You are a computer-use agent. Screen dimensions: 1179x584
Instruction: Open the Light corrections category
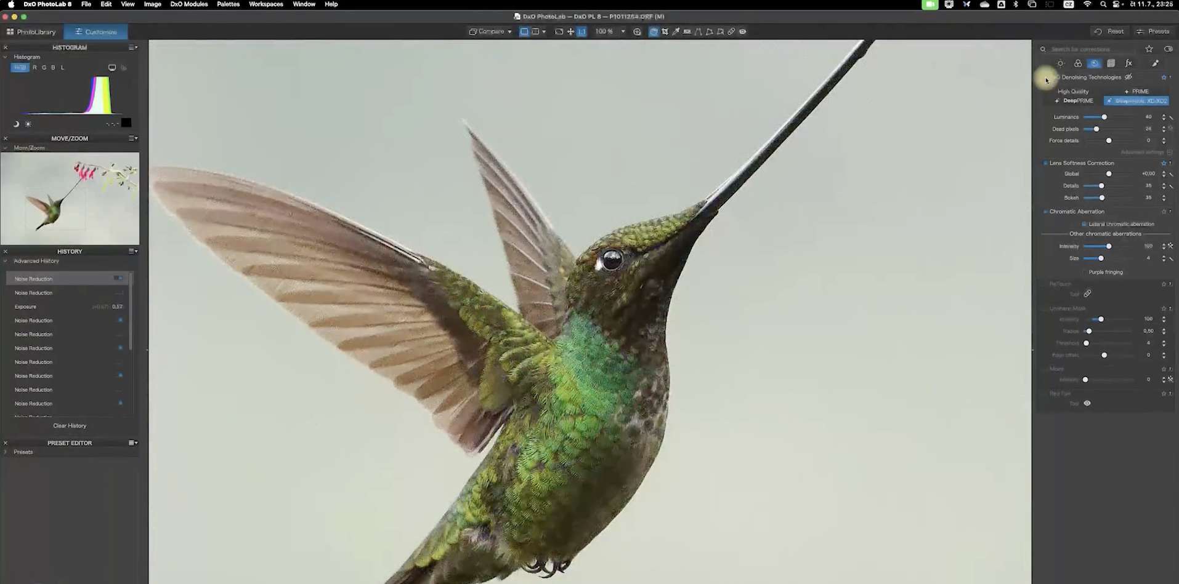click(1061, 63)
